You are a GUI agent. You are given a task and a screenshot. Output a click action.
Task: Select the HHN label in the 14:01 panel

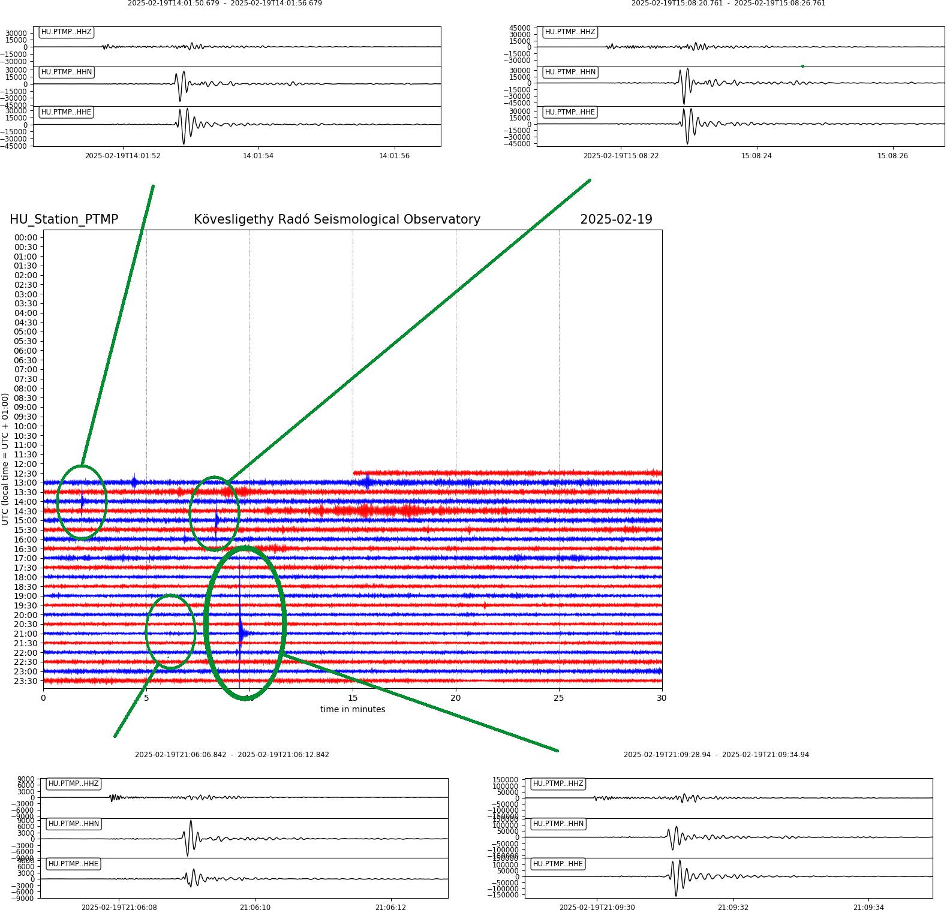click(x=66, y=72)
